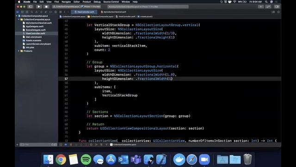The image size is (296, 167).
Task: Open the code review arrows button
Action: pyautogui.click(x=268, y=6)
